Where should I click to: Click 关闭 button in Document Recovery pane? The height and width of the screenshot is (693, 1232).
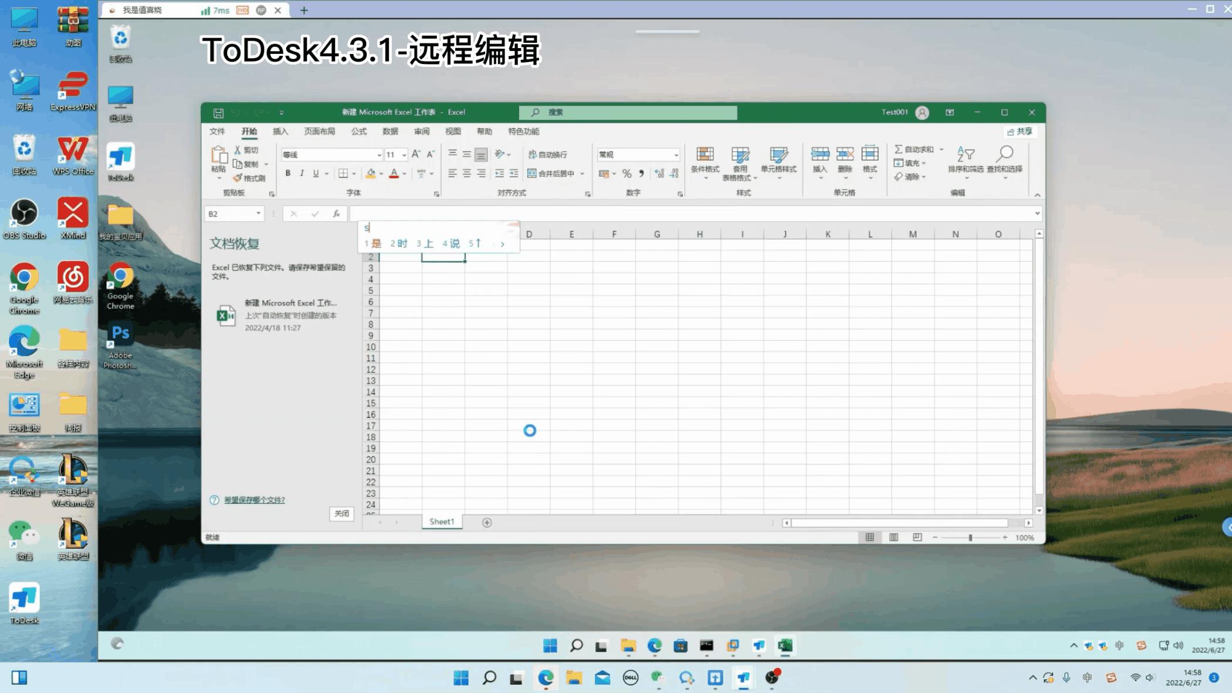[x=341, y=513]
